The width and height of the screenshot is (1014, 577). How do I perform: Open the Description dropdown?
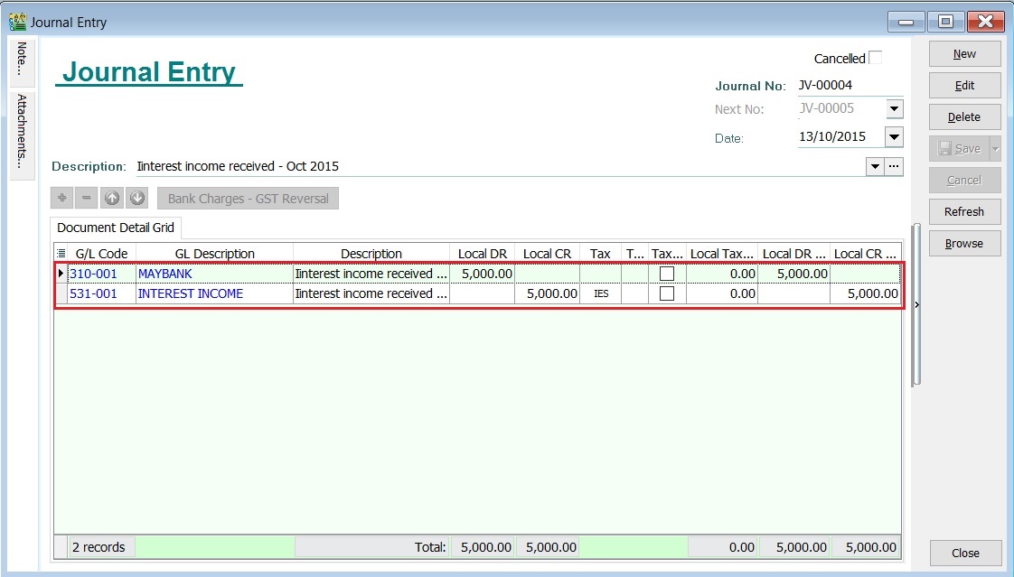873,166
